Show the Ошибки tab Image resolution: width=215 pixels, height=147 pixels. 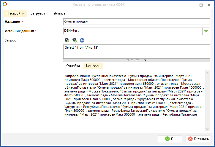tap(73, 66)
